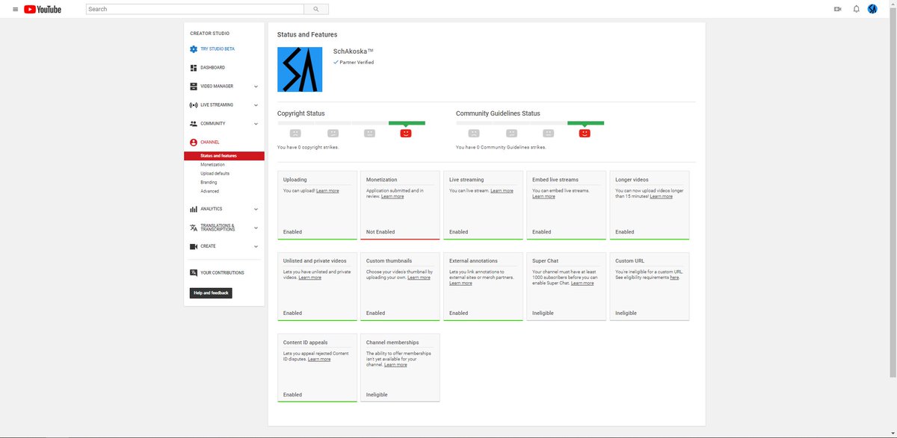Image resolution: width=897 pixels, height=438 pixels.
Task: Click Learn more in Super Chat card
Action: (582, 284)
